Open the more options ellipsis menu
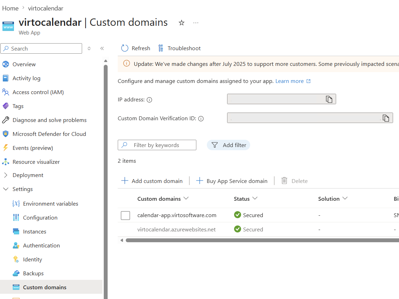The width and height of the screenshot is (399, 299). [x=196, y=23]
